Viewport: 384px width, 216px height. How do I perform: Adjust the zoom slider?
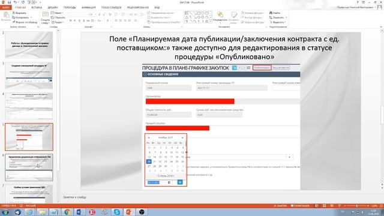click(x=356, y=206)
